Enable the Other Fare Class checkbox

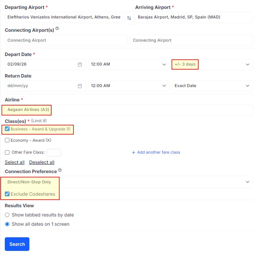[7, 152]
